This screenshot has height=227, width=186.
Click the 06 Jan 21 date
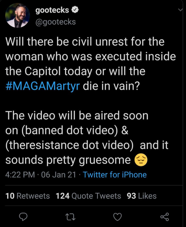tap(58, 175)
